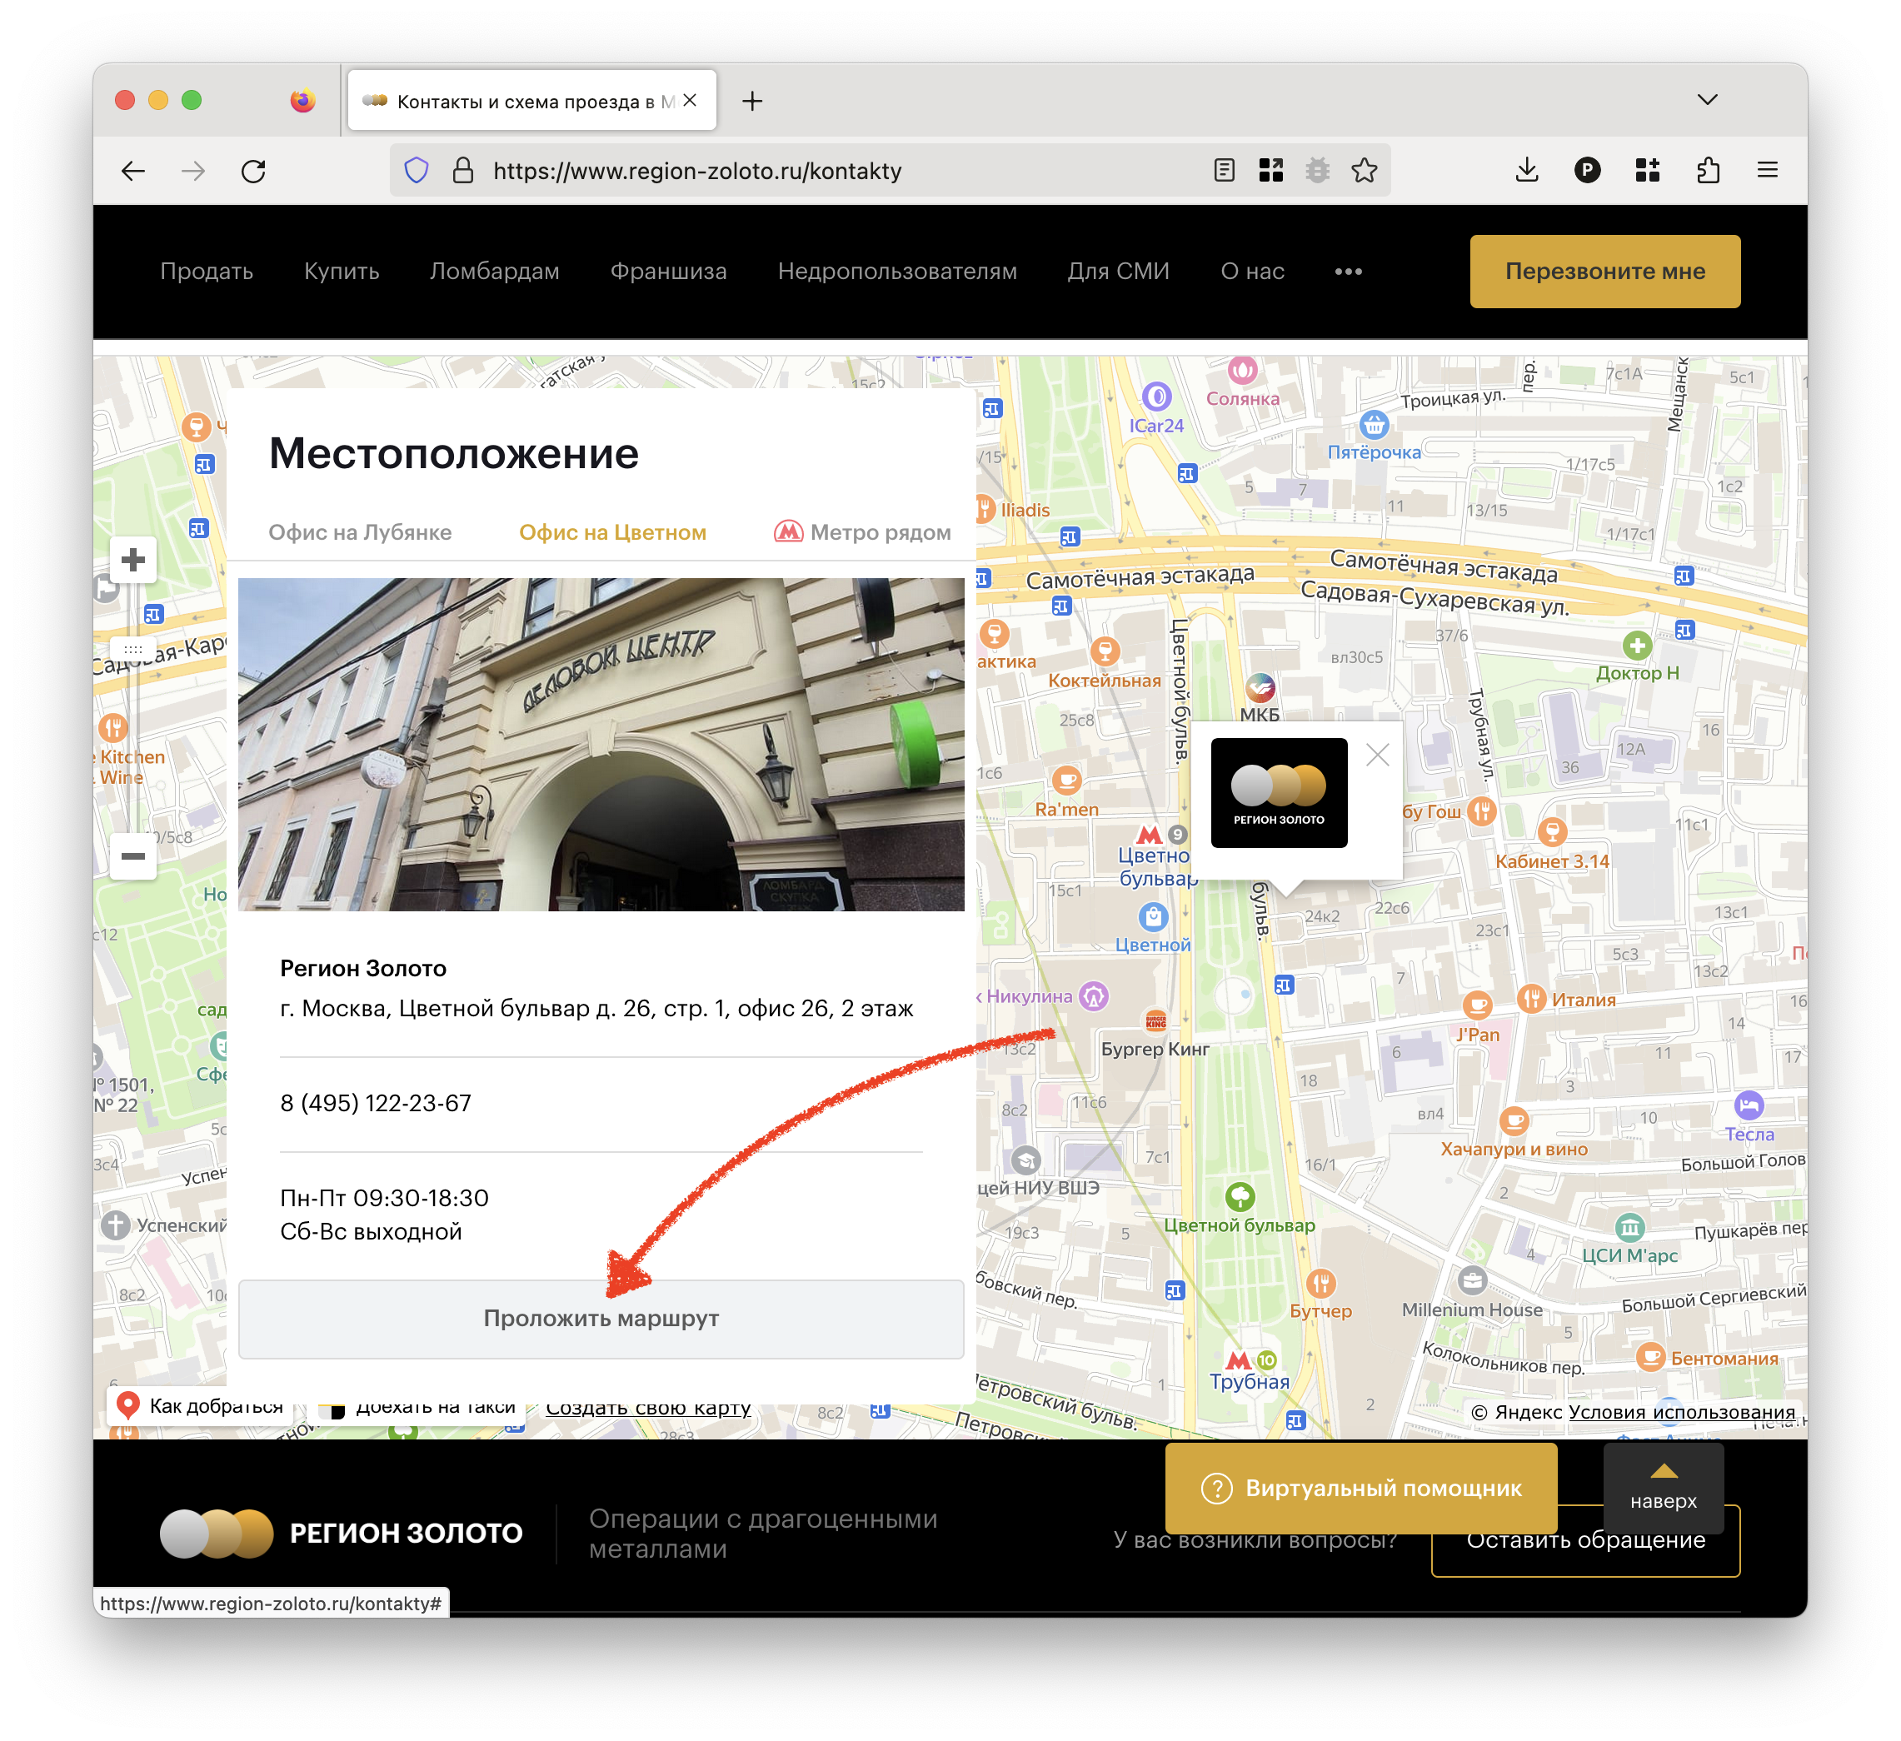The height and width of the screenshot is (1741, 1901).
Task: Open Firefox hamburger application menu
Action: 1767,171
